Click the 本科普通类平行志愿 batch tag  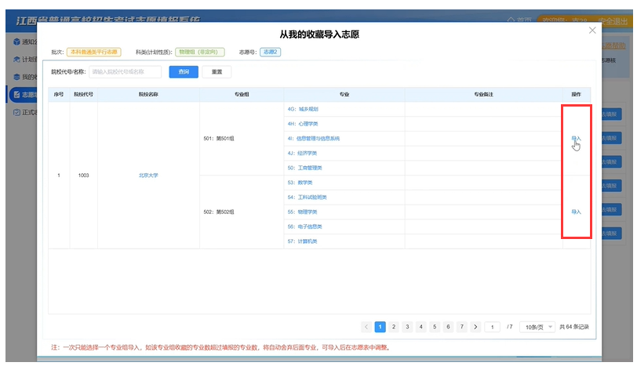pyautogui.click(x=93, y=52)
